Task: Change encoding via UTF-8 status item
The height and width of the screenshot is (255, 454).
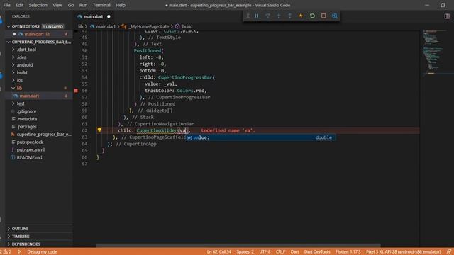Action: (x=265, y=252)
